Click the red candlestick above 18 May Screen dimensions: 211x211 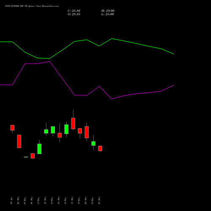coord(73,123)
